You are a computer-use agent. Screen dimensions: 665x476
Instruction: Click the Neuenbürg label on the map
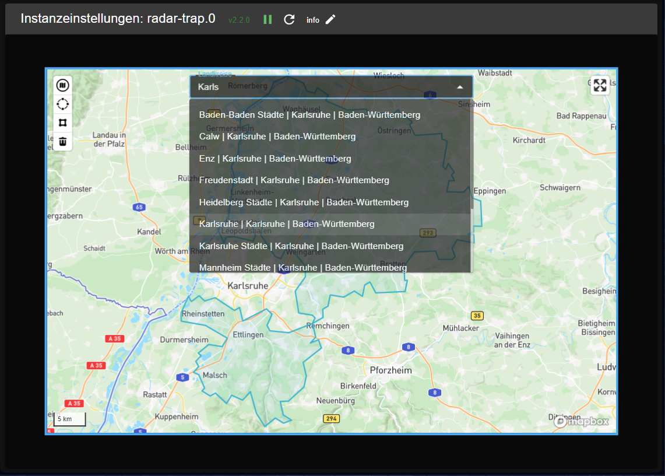(336, 401)
